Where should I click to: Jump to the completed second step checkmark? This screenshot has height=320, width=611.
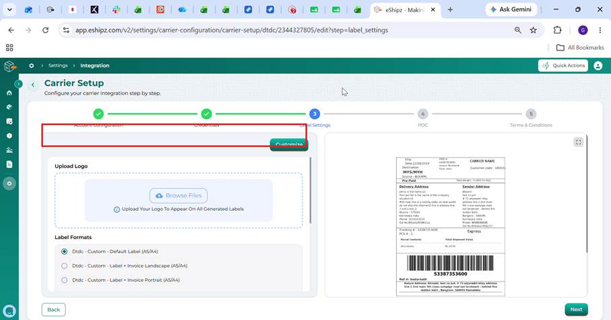tap(207, 114)
